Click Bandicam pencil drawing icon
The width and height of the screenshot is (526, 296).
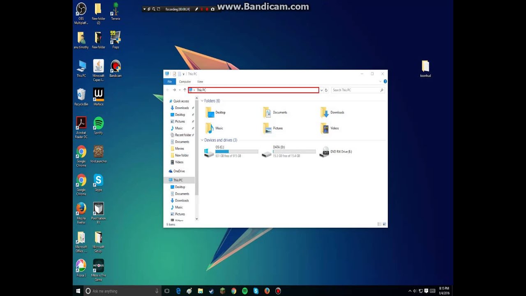[196, 9]
